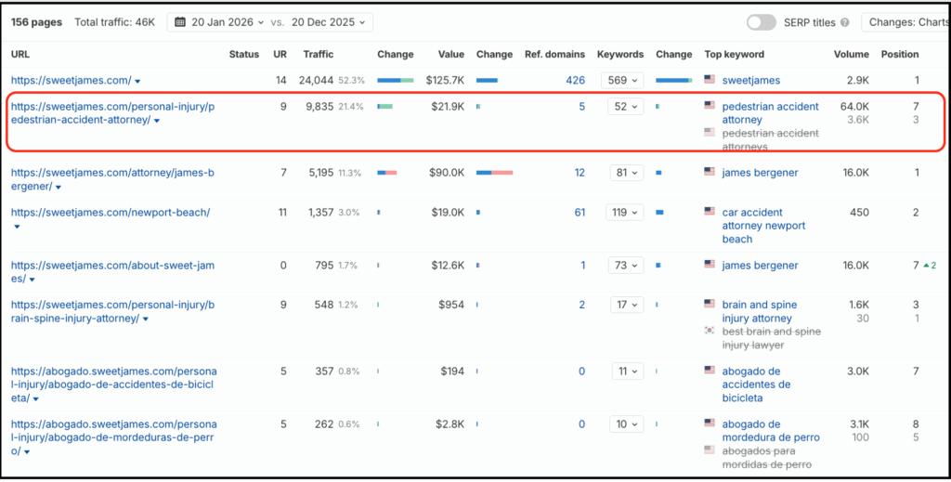Screen dimensions: 951x482
Task: Open the abogado-de-accidentes-de-bicicleta URL
Action: pyautogui.click(x=113, y=384)
